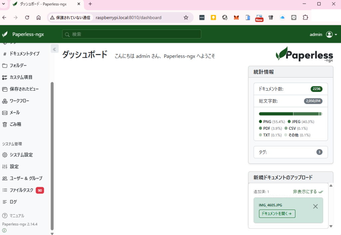Collapse the sidebar with the double chevron

pyautogui.click(x=54, y=49)
